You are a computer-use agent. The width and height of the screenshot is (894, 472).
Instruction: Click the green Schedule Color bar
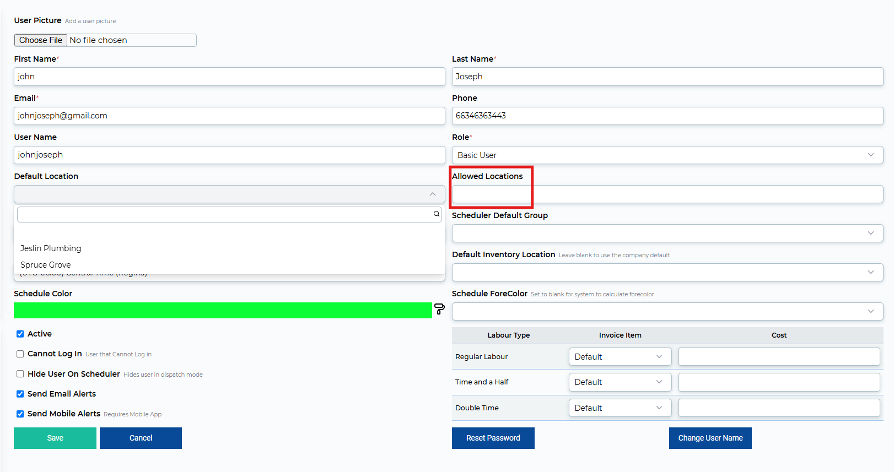click(x=223, y=310)
